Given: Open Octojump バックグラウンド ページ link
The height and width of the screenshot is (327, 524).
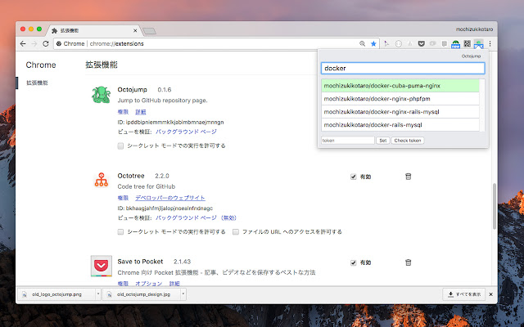Looking at the screenshot, I should [186, 132].
